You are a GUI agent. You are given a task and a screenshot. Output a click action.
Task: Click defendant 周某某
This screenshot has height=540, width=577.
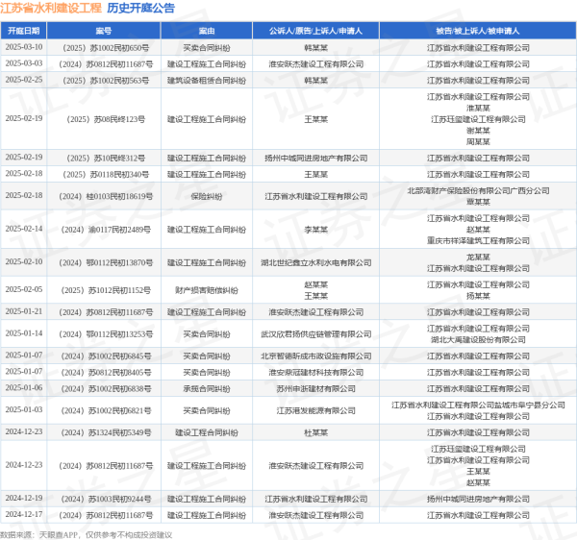[478, 141]
